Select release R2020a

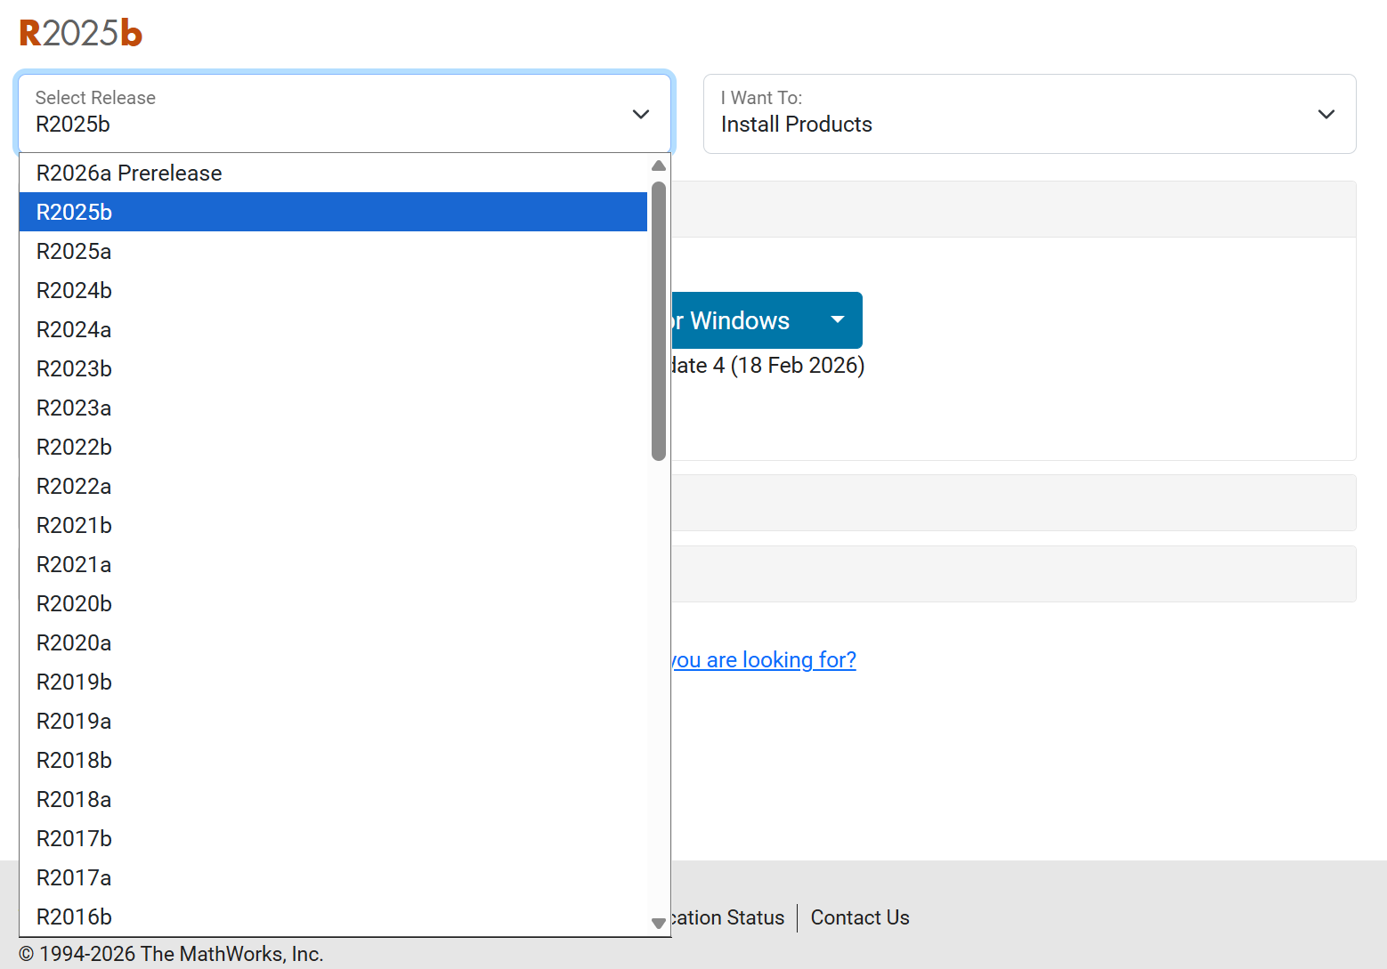click(x=334, y=642)
